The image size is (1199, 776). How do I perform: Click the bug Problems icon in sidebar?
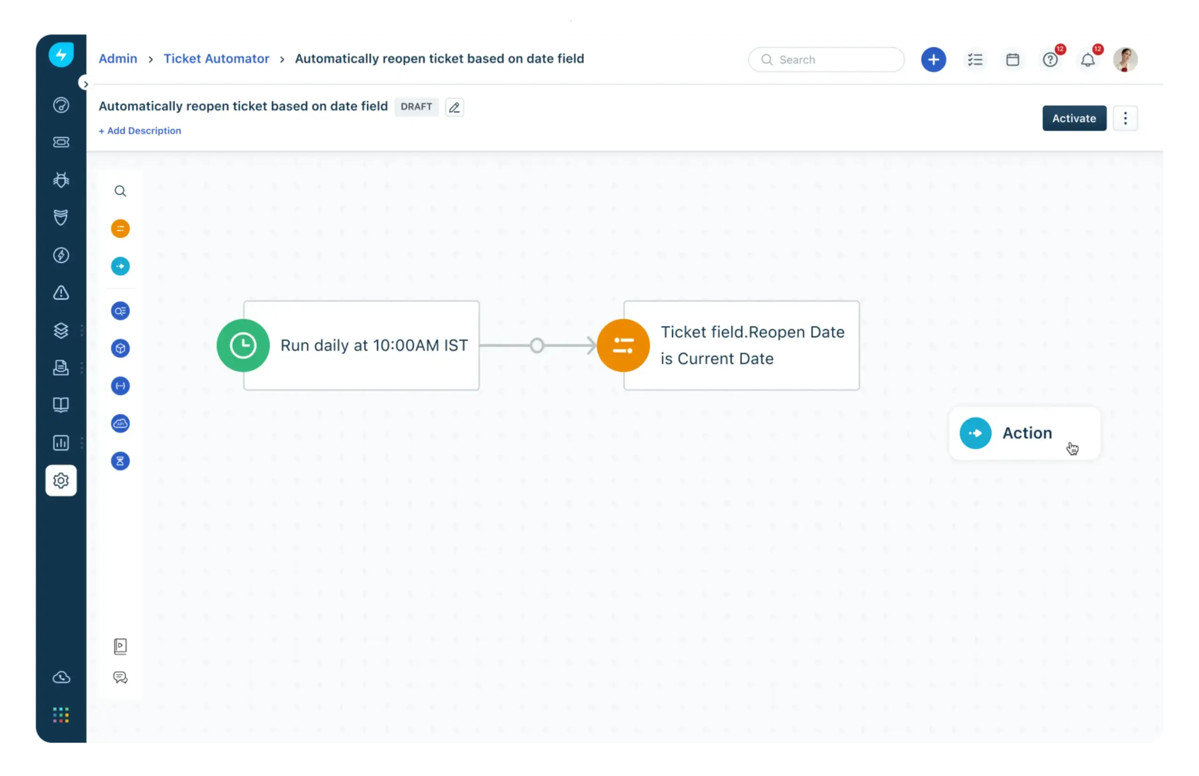(61, 180)
